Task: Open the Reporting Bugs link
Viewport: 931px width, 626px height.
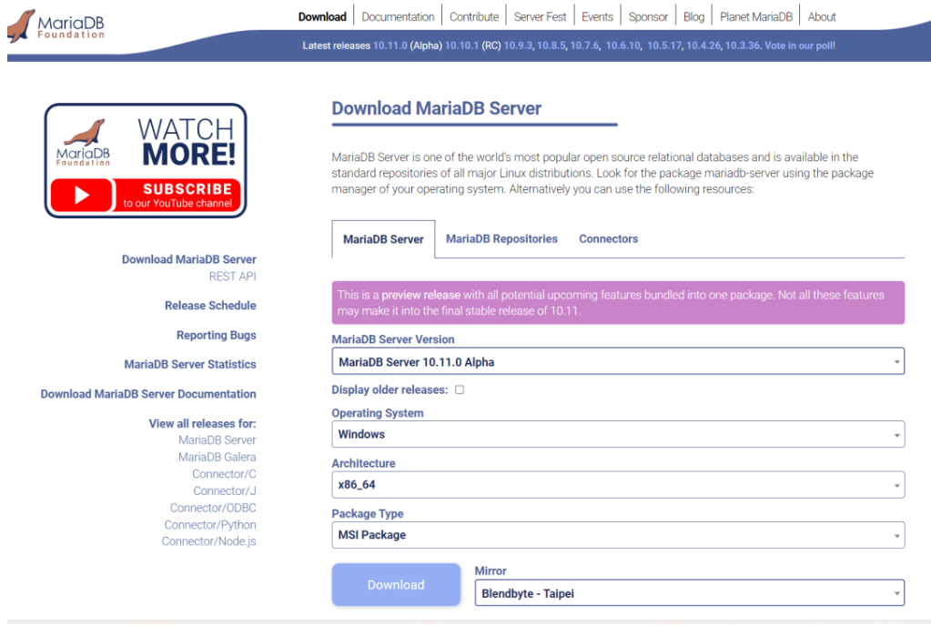Action: pos(216,335)
